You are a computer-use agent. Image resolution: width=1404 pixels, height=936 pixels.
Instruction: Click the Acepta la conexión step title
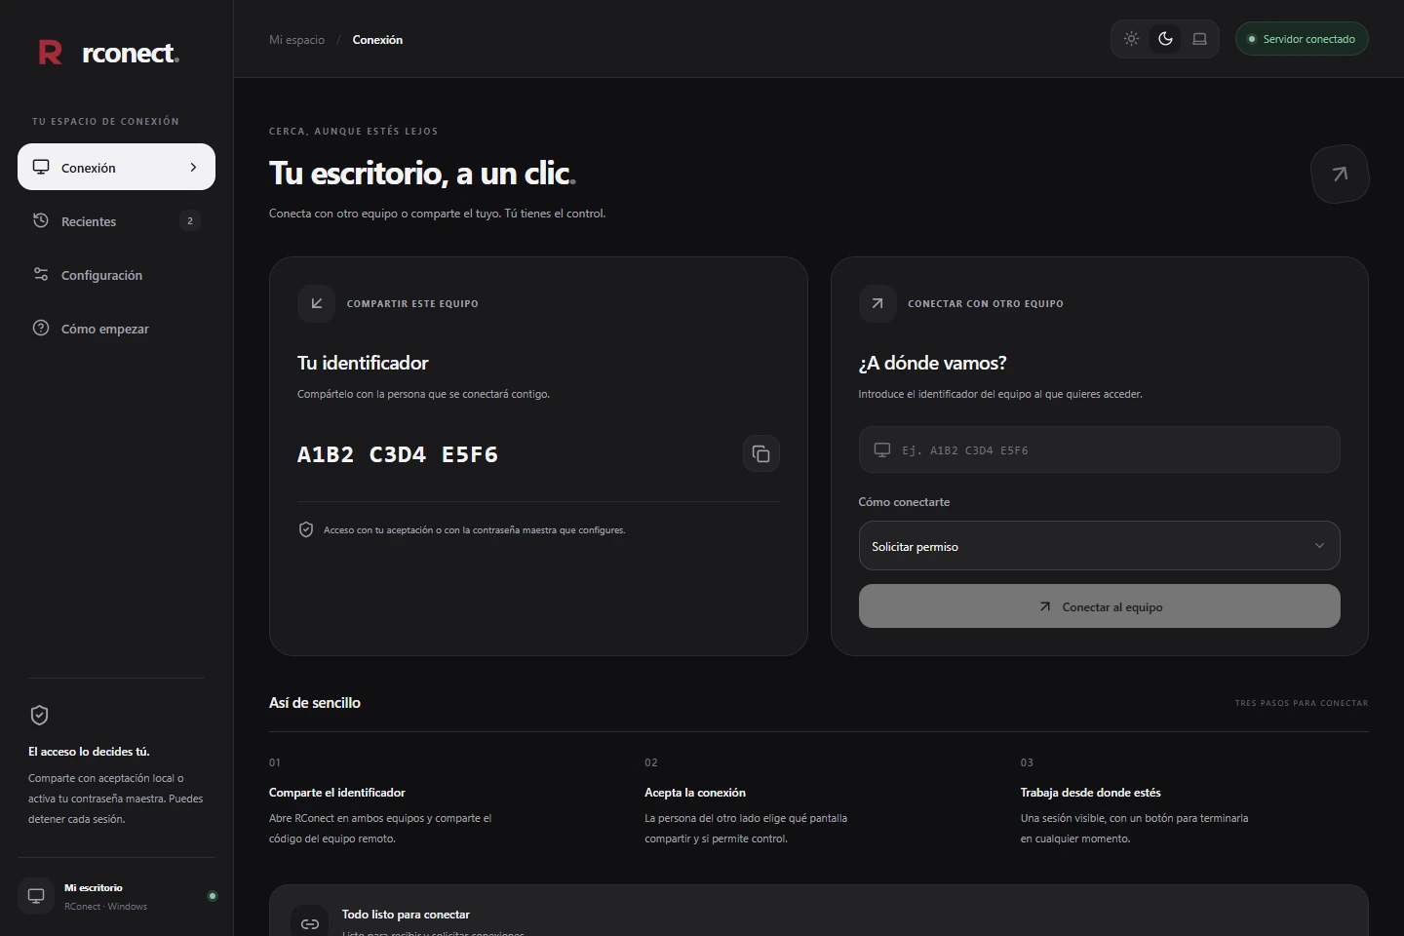695,793
